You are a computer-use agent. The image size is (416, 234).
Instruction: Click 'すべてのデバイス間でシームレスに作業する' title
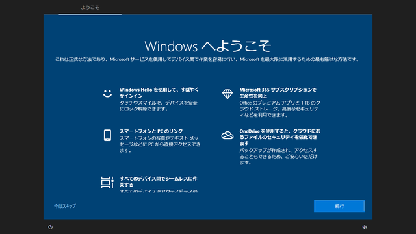click(x=158, y=181)
